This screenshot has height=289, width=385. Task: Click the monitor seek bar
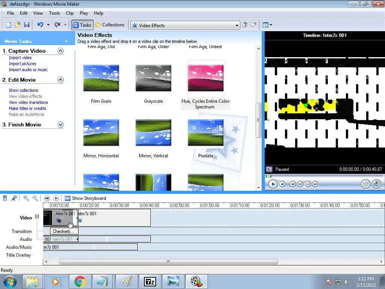(324, 176)
